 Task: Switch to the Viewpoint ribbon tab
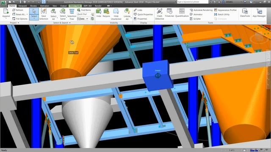tap(22, 6)
